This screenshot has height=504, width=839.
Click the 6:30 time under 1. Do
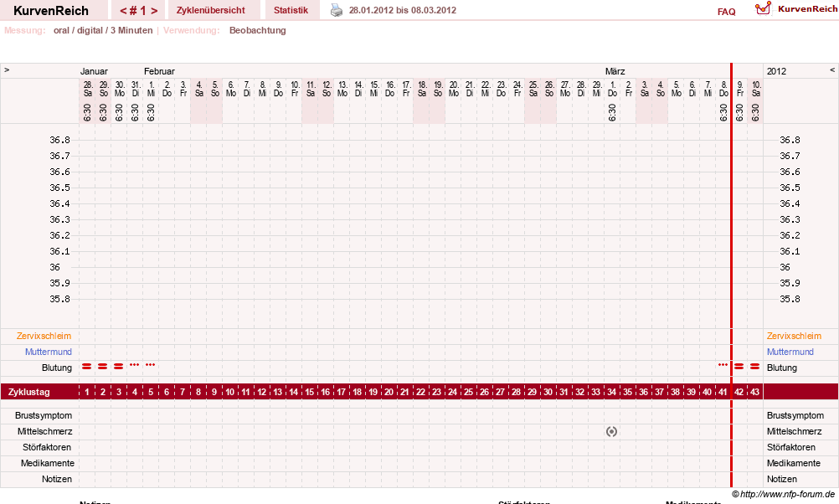point(612,112)
